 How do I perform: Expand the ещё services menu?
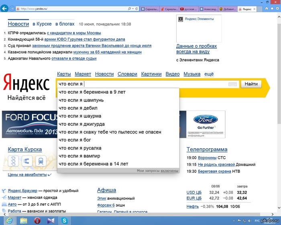click(x=209, y=74)
